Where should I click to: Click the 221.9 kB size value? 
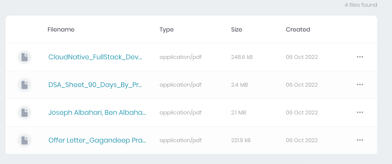click(241, 140)
